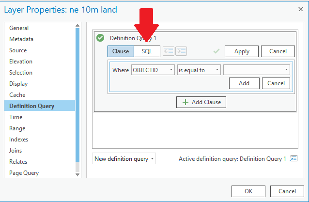Click the Add Clause button
This screenshot has height=202, width=309.
click(201, 102)
